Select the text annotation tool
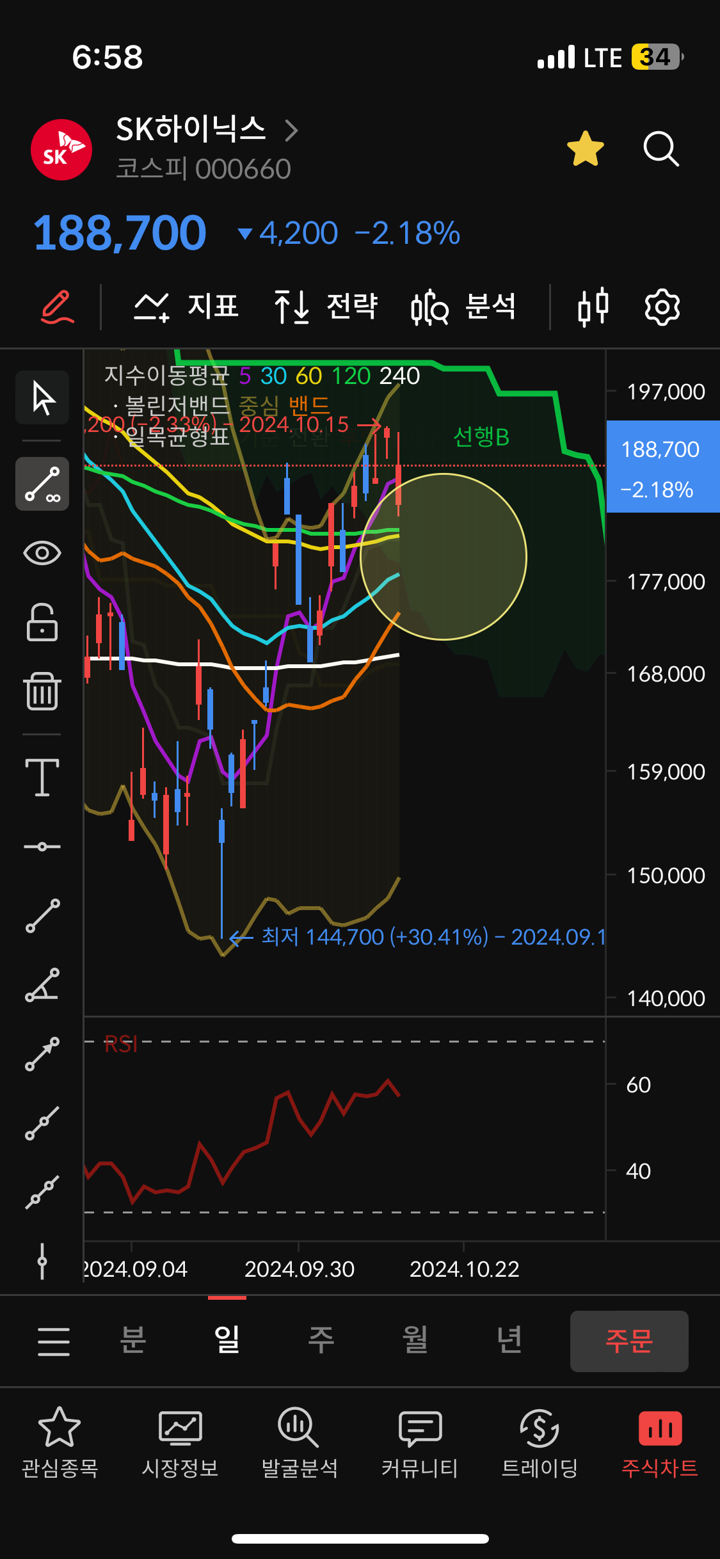720x1559 pixels. pyautogui.click(x=42, y=777)
